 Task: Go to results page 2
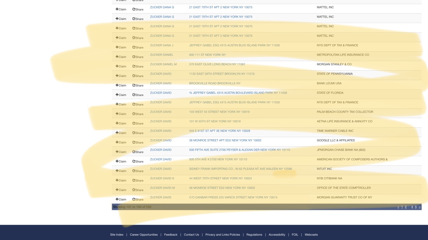406,207
